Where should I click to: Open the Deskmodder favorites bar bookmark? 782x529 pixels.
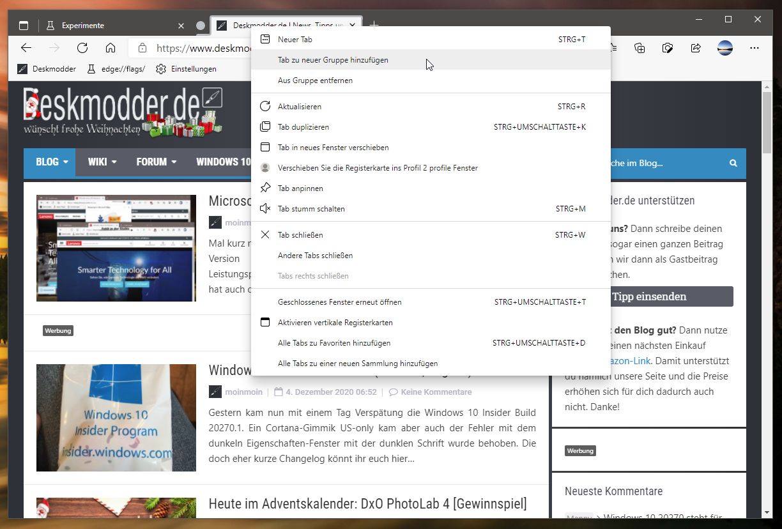click(x=47, y=69)
